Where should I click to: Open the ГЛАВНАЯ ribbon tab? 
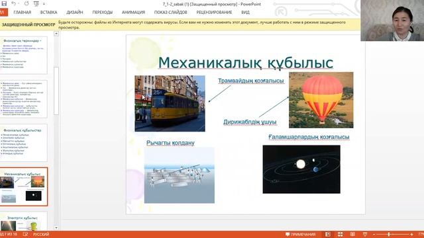click(x=23, y=13)
